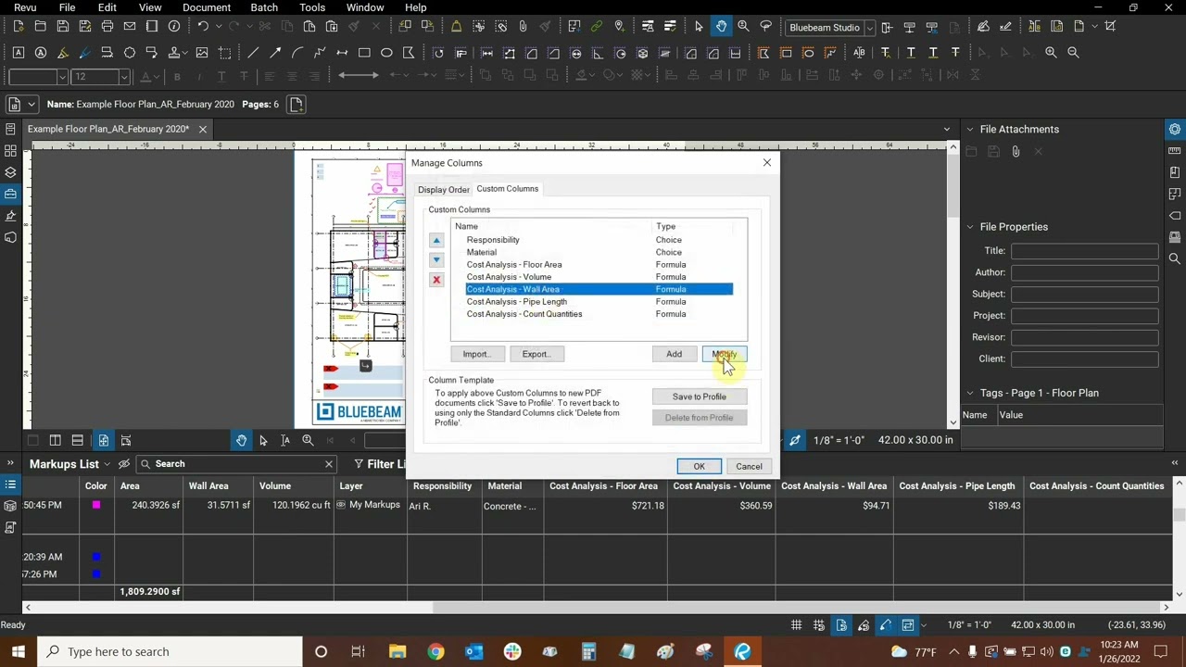Click the Print icon in the toolbar
Image resolution: width=1186 pixels, height=667 pixels.
coord(107,27)
